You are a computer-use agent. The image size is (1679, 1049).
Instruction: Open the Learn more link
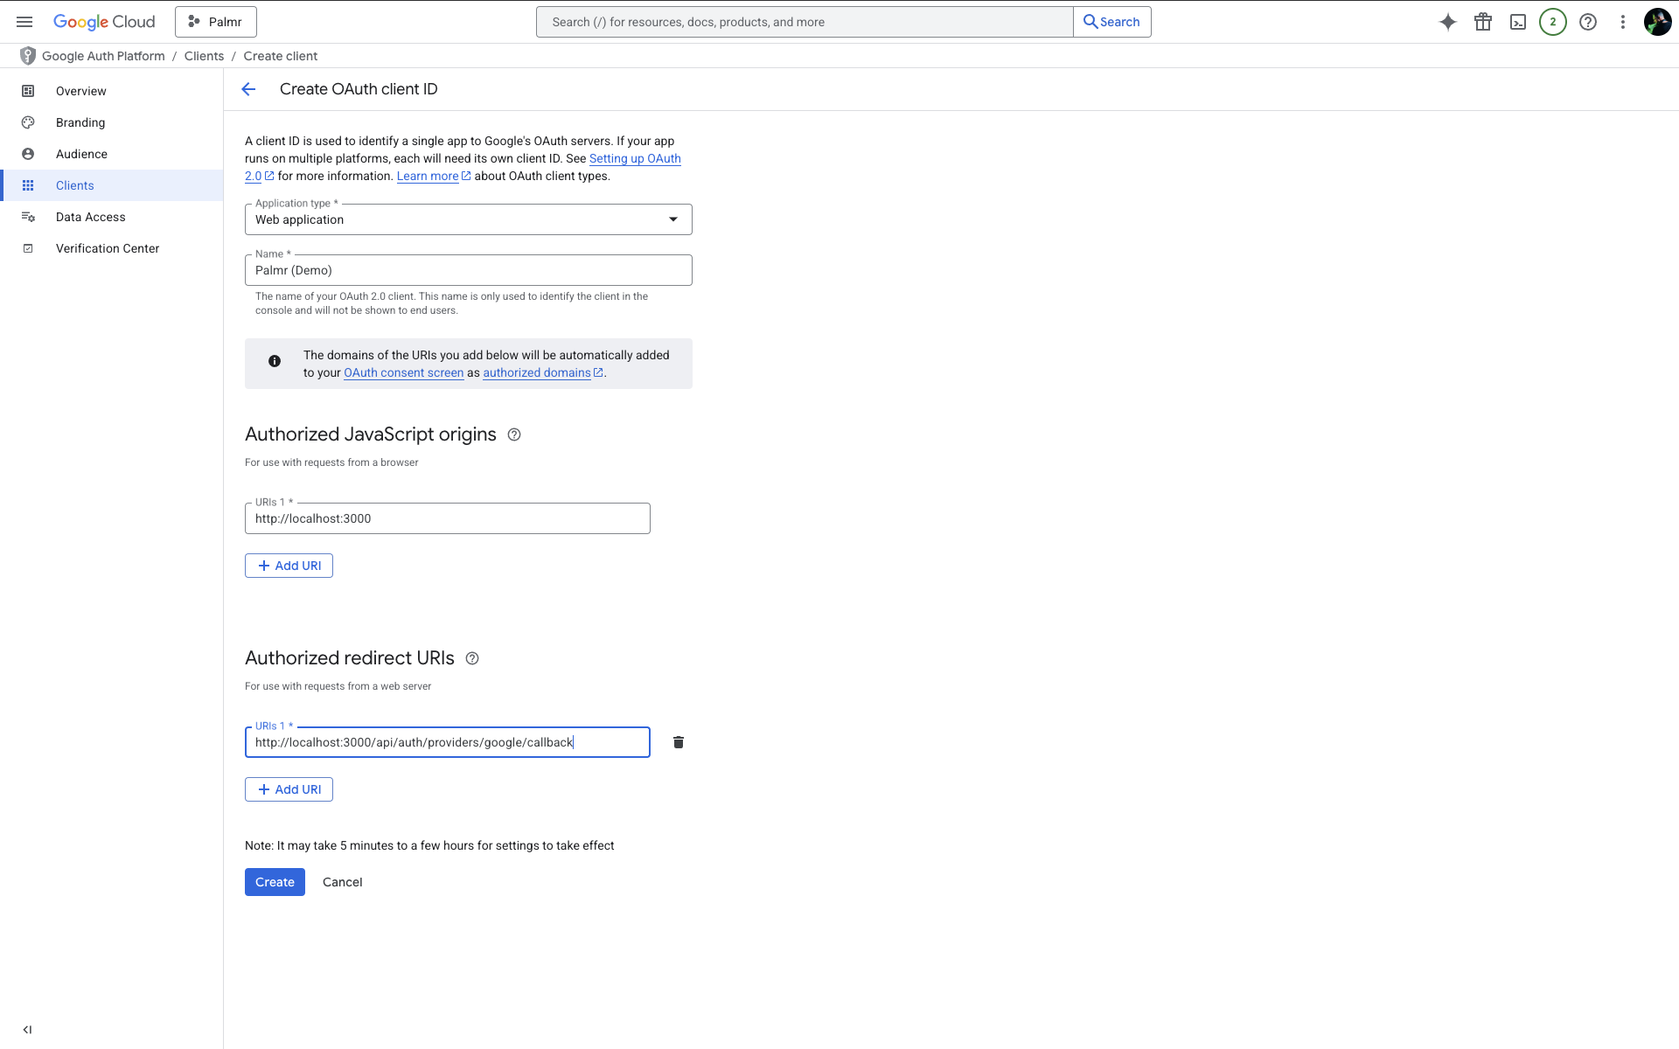(428, 176)
